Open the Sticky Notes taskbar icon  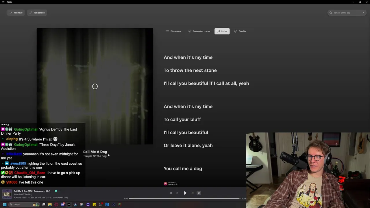click(x=94, y=205)
